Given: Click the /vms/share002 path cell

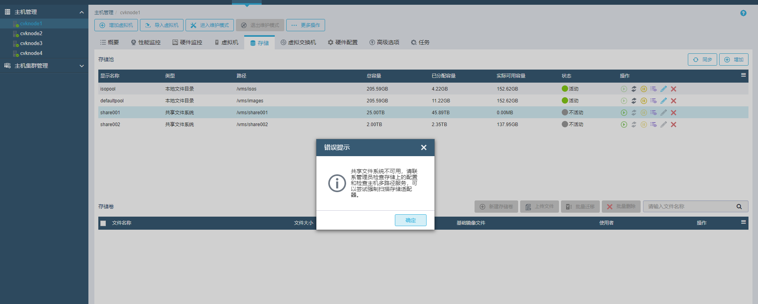Looking at the screenshot, I should pyautogui.click(x=252, y=125).
